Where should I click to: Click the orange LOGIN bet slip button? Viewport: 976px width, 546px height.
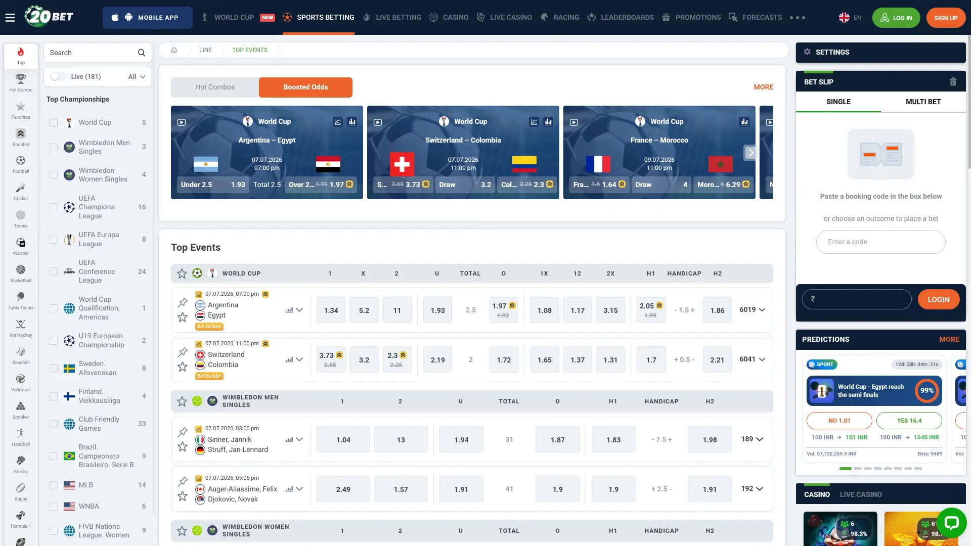[x=939, y=300]
